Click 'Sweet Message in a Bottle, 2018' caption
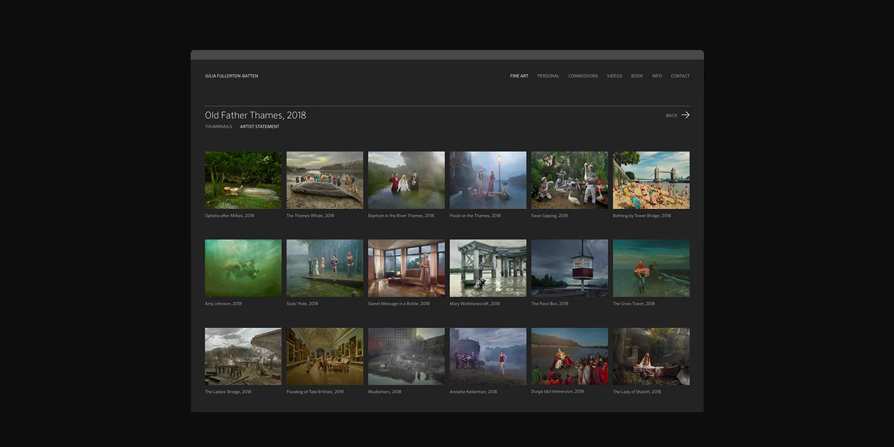 click(x=399, y=304)
